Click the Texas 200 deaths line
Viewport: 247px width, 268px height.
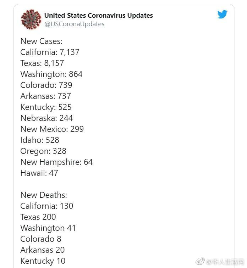tap(38, 217)
